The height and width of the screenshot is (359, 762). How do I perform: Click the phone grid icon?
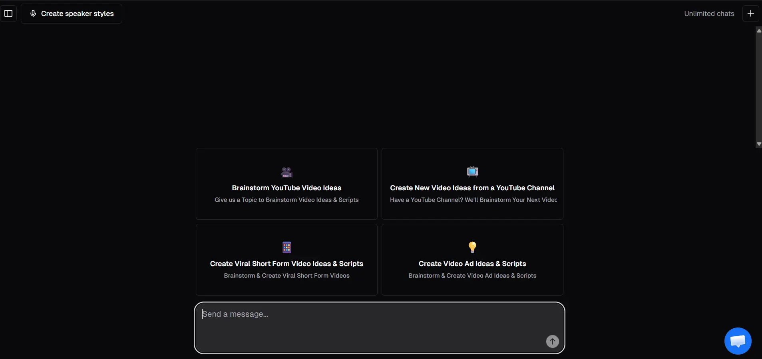point(286,247)
